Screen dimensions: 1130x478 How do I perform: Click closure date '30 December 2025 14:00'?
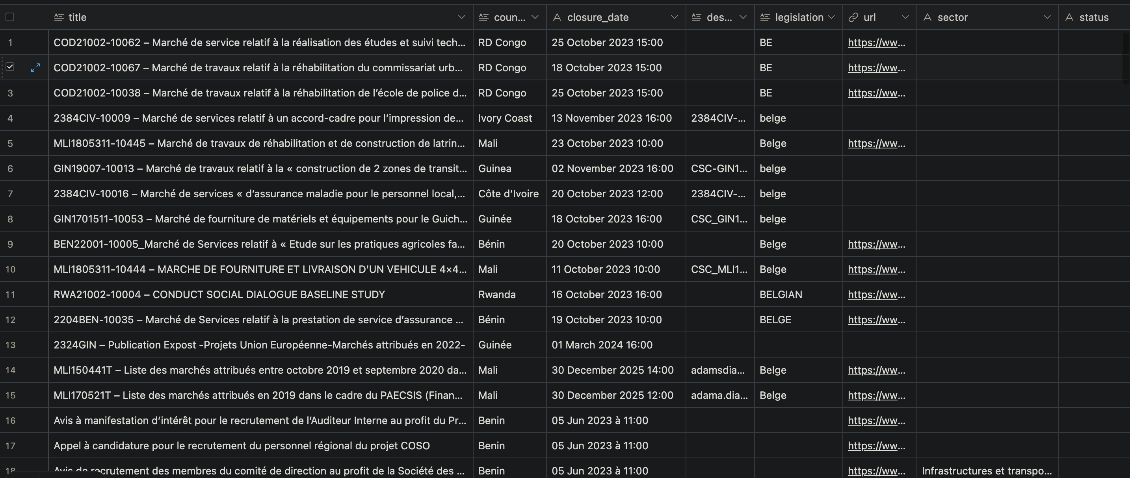[x=616, y=370]
